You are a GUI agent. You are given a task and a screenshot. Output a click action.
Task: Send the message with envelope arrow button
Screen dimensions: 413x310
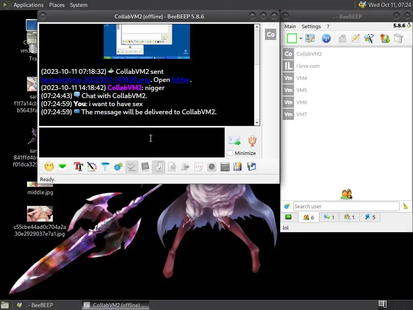click(x=234, y=141)
